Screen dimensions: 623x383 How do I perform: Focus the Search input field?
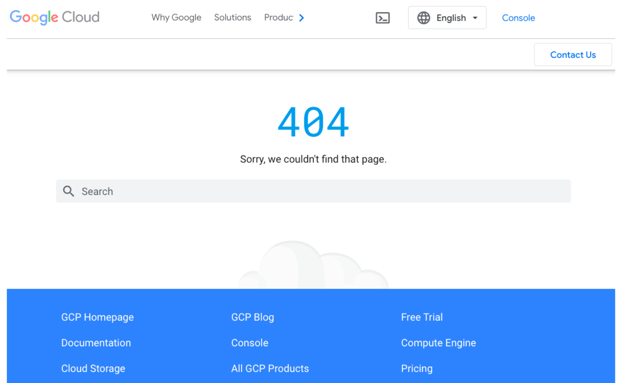click(x=321, y=191)
